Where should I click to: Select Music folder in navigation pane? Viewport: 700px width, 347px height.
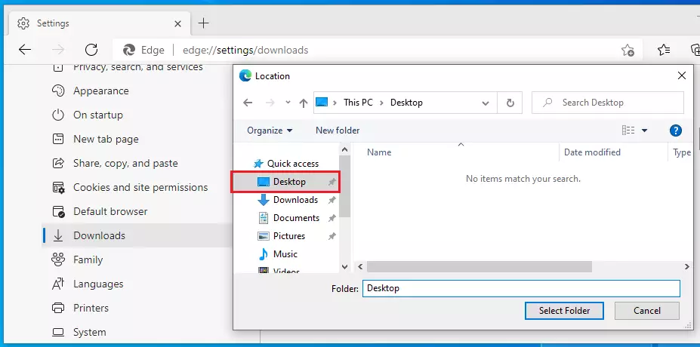[285, 254]
